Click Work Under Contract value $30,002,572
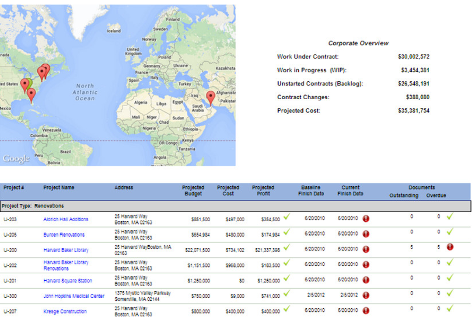The height and width of the screenshot is (317, 472). click(414, 56)
